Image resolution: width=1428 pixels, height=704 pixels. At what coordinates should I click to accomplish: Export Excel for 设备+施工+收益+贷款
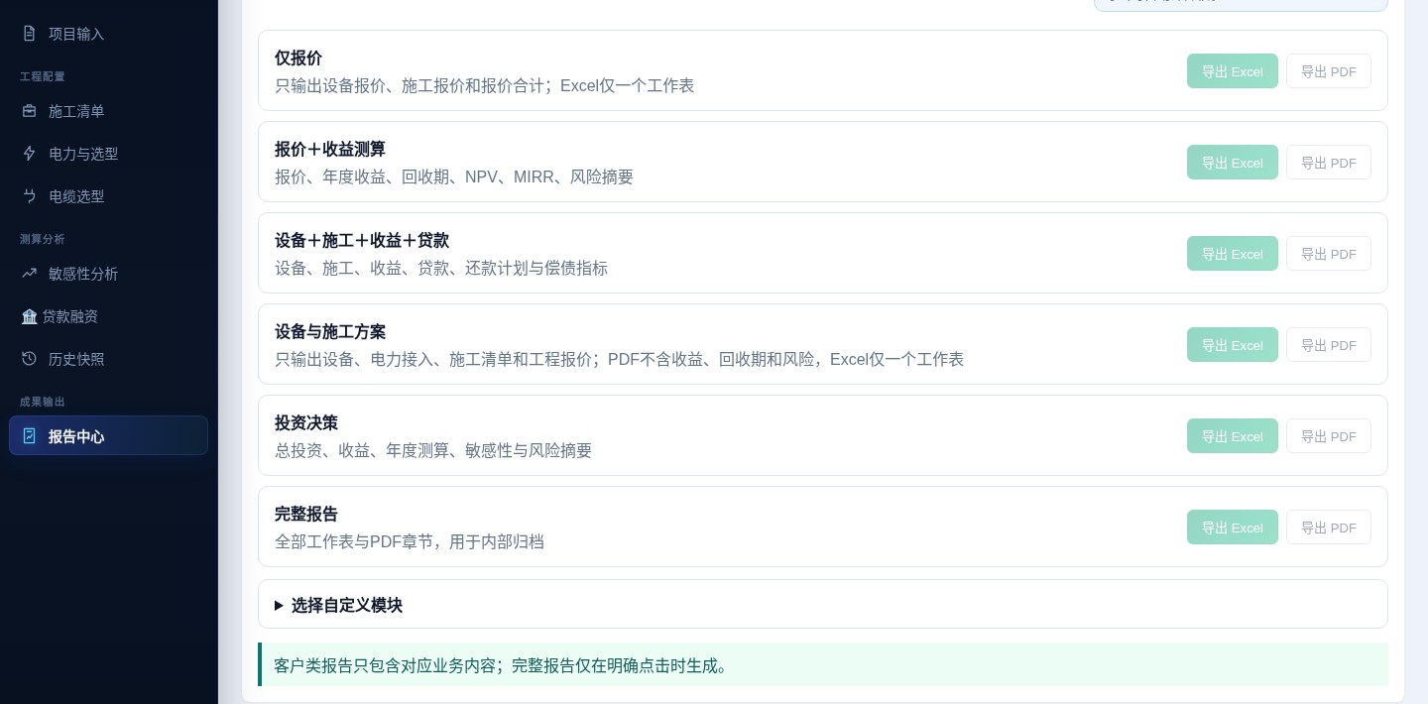[x=1233, y=254]
